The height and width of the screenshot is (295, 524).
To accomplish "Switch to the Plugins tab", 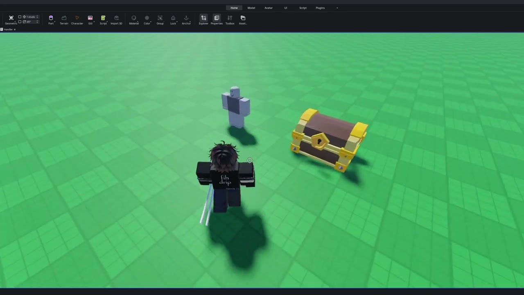I will point(320,8).
